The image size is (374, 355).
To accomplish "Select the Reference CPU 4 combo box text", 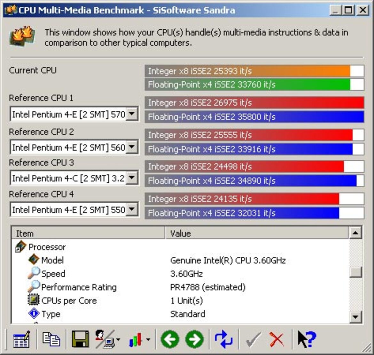I will 69,210.
